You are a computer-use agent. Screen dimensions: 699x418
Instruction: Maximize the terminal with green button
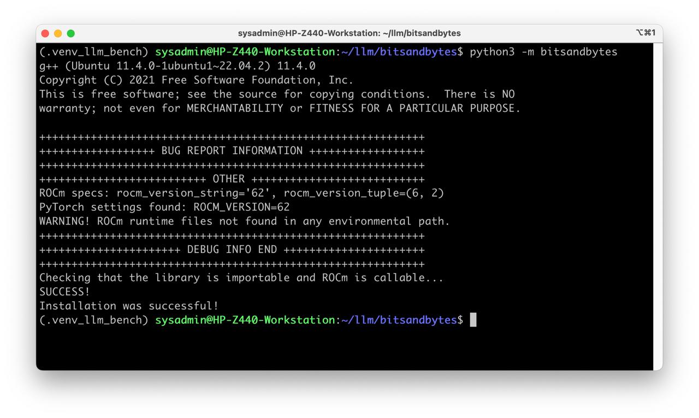(70, 33)
